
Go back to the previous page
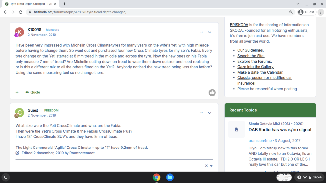pos(5,12)
